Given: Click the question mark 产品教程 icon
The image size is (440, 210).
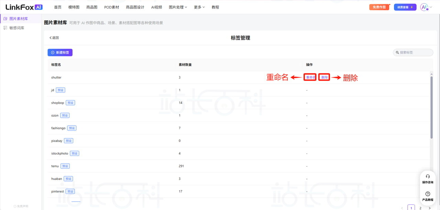Looking at the screenshot, I should 428,194.
